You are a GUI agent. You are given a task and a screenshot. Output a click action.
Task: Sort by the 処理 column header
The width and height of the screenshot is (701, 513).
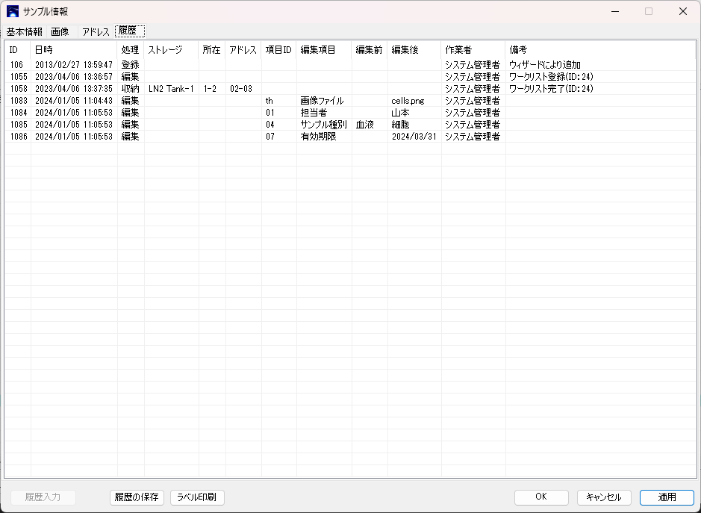click(130, 50)
